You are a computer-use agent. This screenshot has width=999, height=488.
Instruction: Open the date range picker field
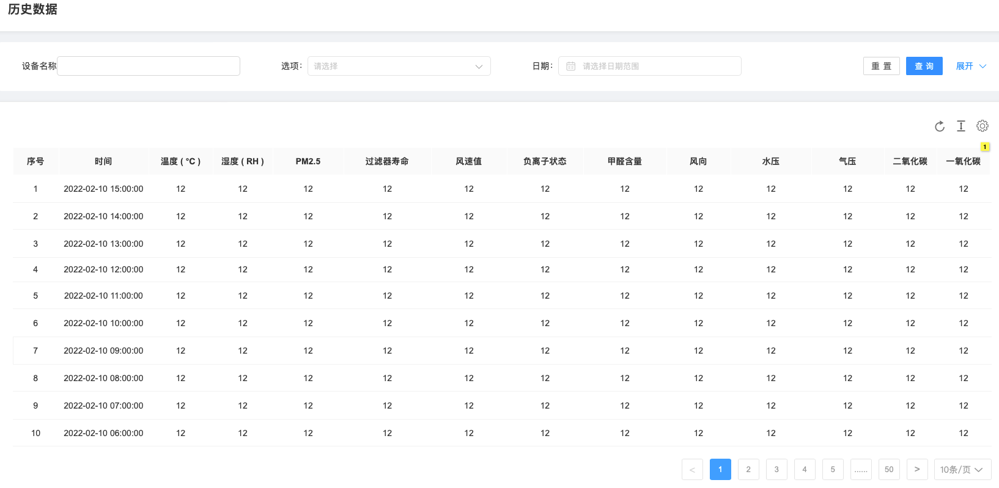[649, 66]
